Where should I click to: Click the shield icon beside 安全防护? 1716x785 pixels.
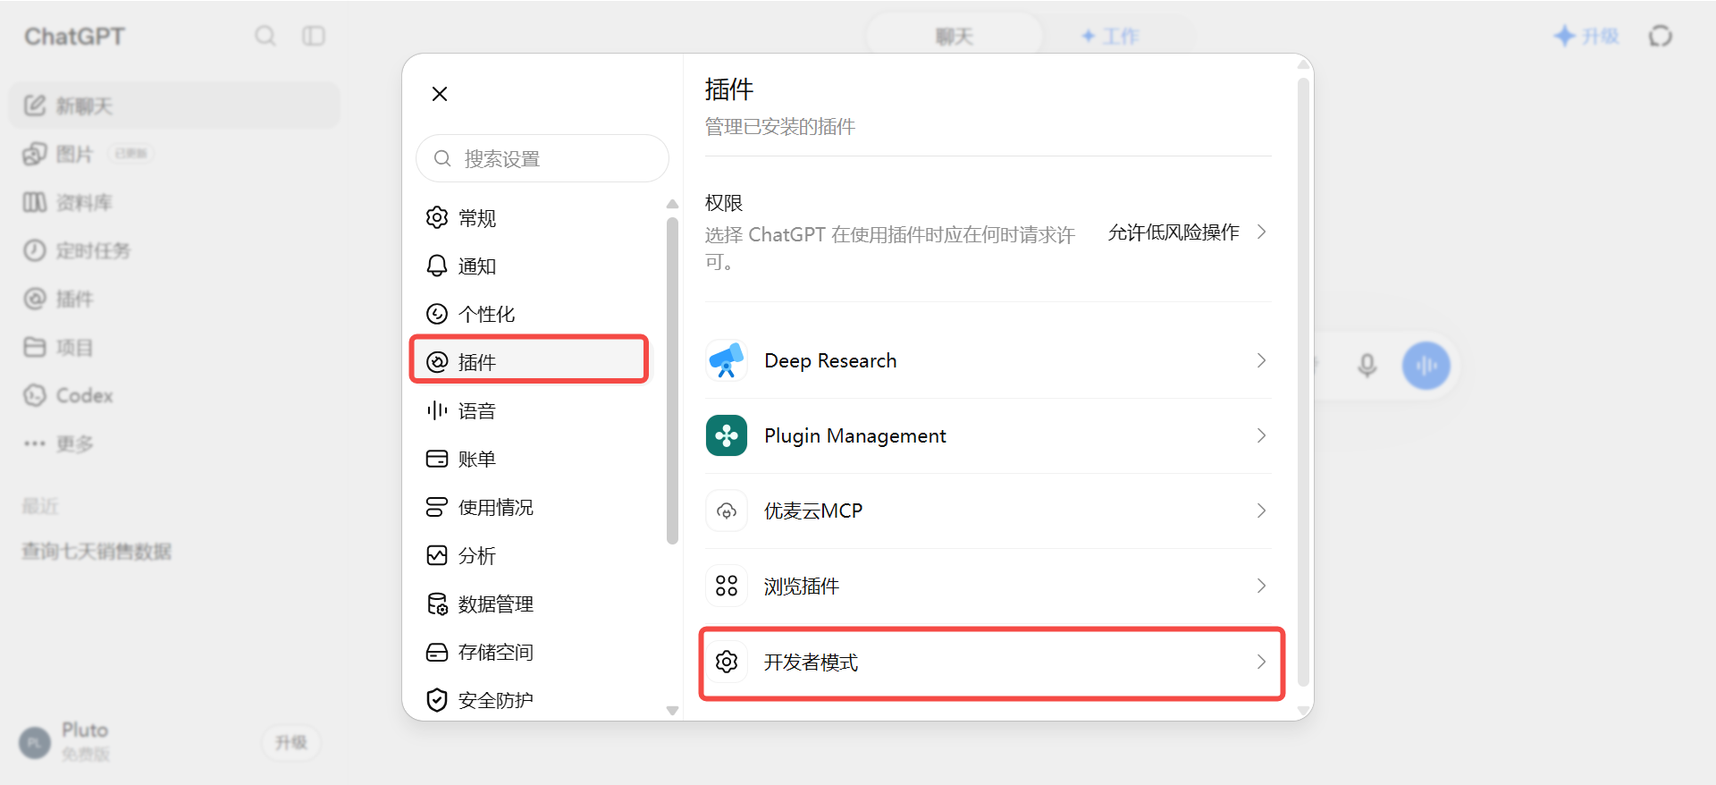437,700
